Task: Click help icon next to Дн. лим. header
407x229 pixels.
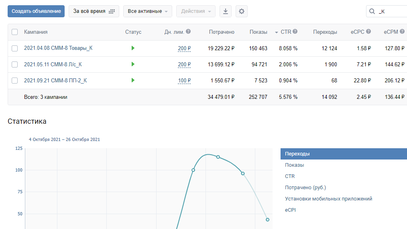Action: point(188,32)
